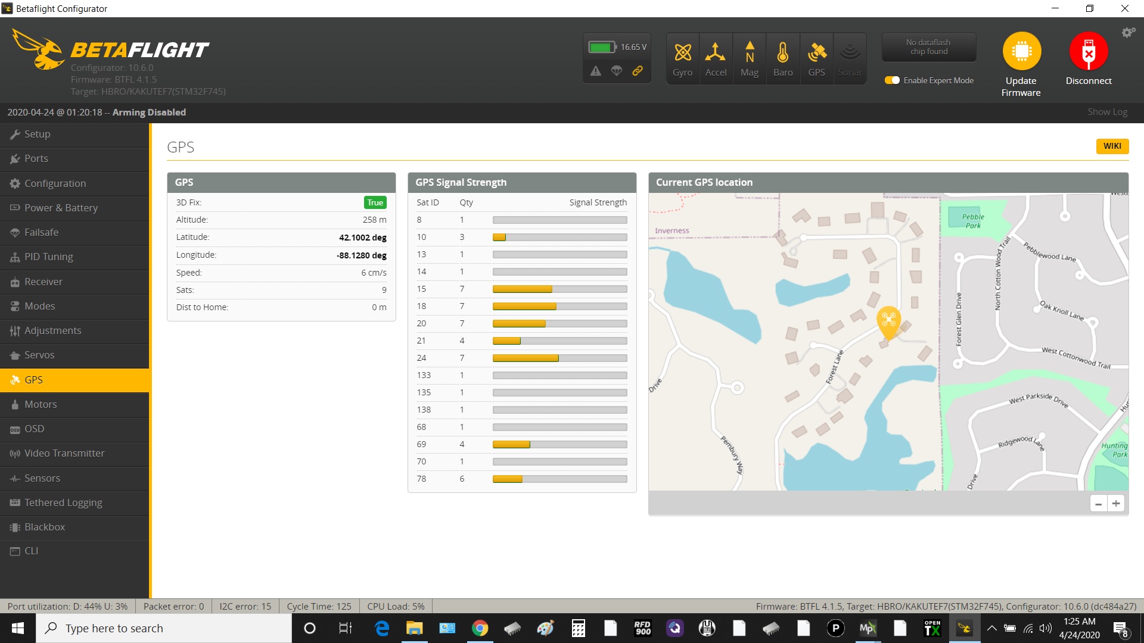Click the signal strength bar for satellite 15
Viewport: 1144px width, 643px height.
click(559, 289)
